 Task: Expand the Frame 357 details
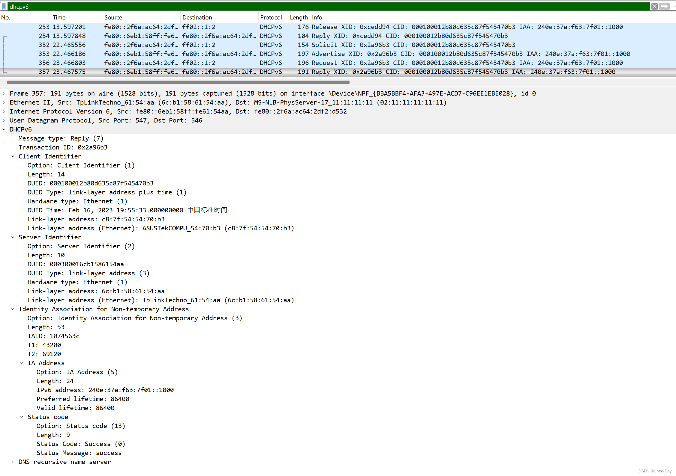(x=4, y=93)
